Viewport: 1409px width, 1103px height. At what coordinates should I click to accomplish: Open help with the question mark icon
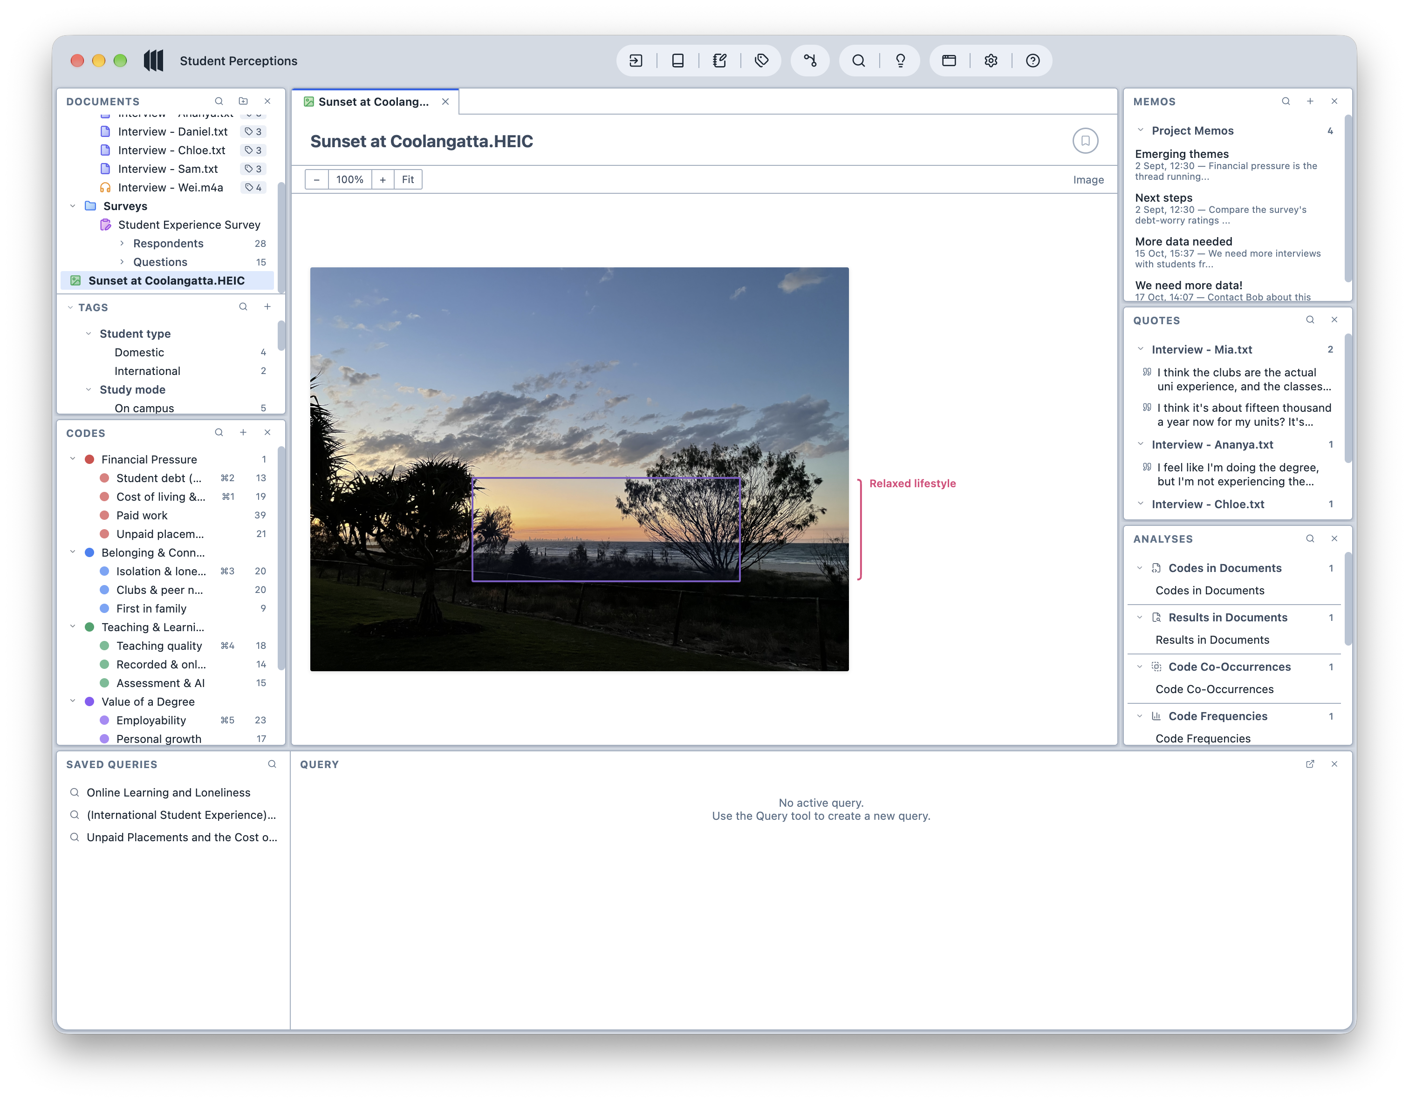pyautogui.click(x=1033, y=61)
